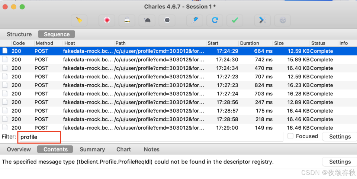Image resolution: width=357 pixels, height=179 pixels.
Task: Select the request with duration 218 ms
Action: pyautogui.click(x=178, y=119)
